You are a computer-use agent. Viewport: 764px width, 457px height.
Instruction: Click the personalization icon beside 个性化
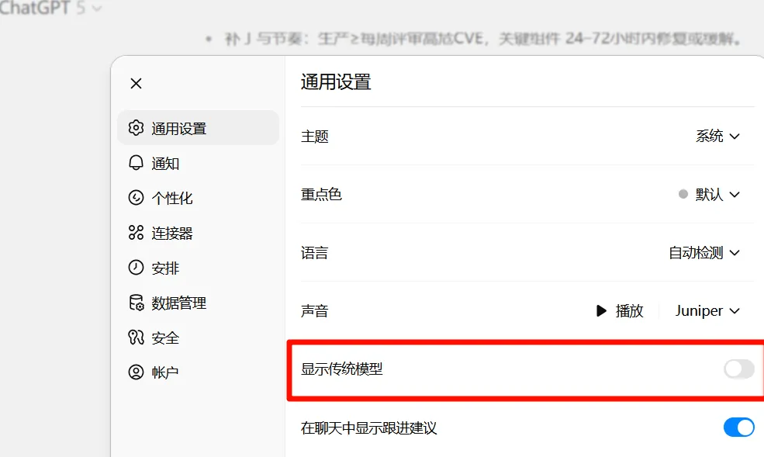pos(136,198)
